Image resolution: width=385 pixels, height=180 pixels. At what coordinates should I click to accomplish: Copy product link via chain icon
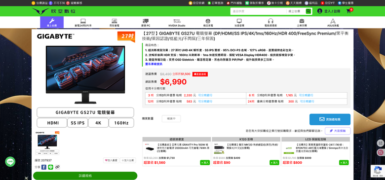[x=57, y=167]
